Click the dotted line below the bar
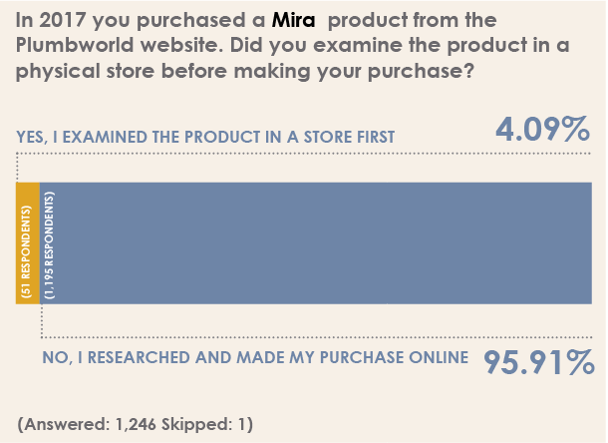 317,337
